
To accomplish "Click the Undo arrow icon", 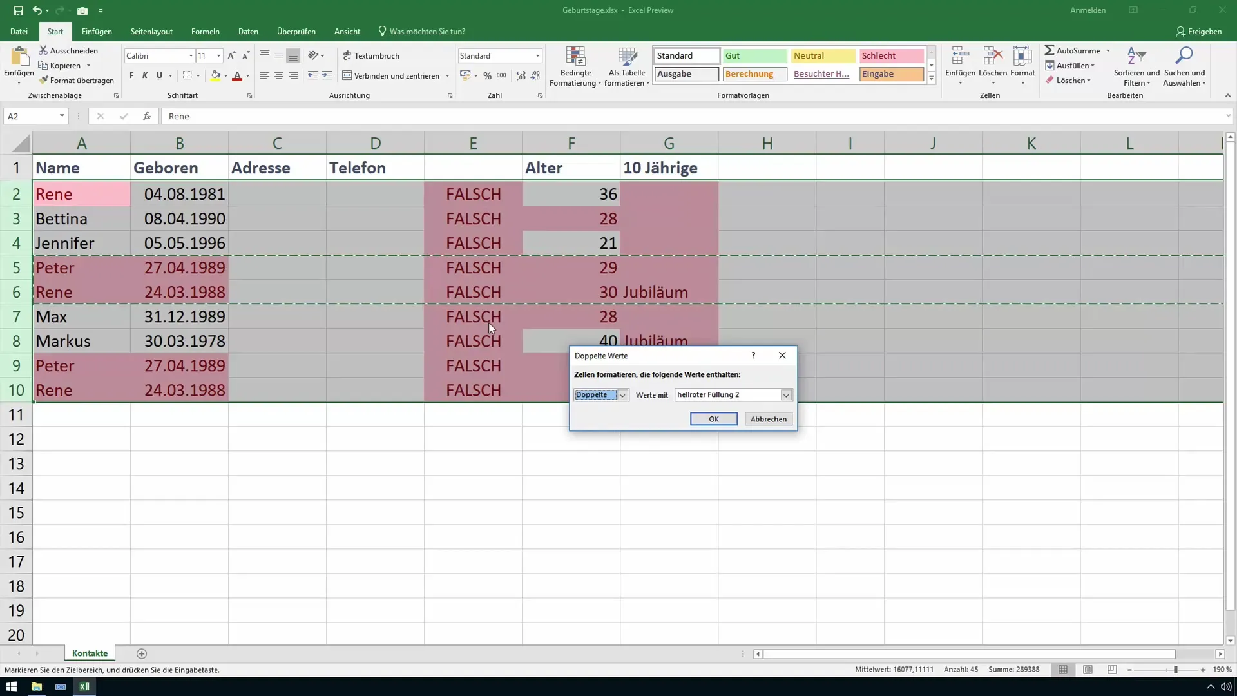I will (x=37, y=10).
